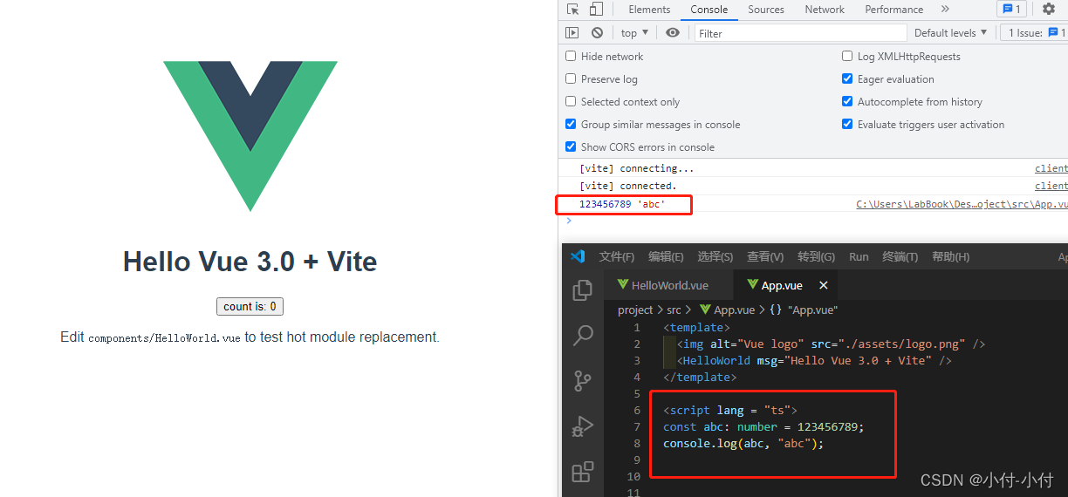Image resolution: width=1068 pixels, height=497 pixels.
Task: Enable Selected context only checkbox
Action: click(571, 101)
